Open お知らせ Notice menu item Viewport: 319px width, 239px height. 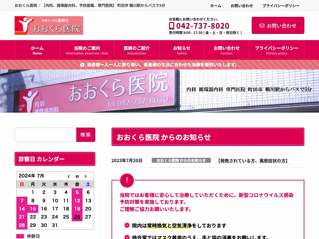point(182,50)
